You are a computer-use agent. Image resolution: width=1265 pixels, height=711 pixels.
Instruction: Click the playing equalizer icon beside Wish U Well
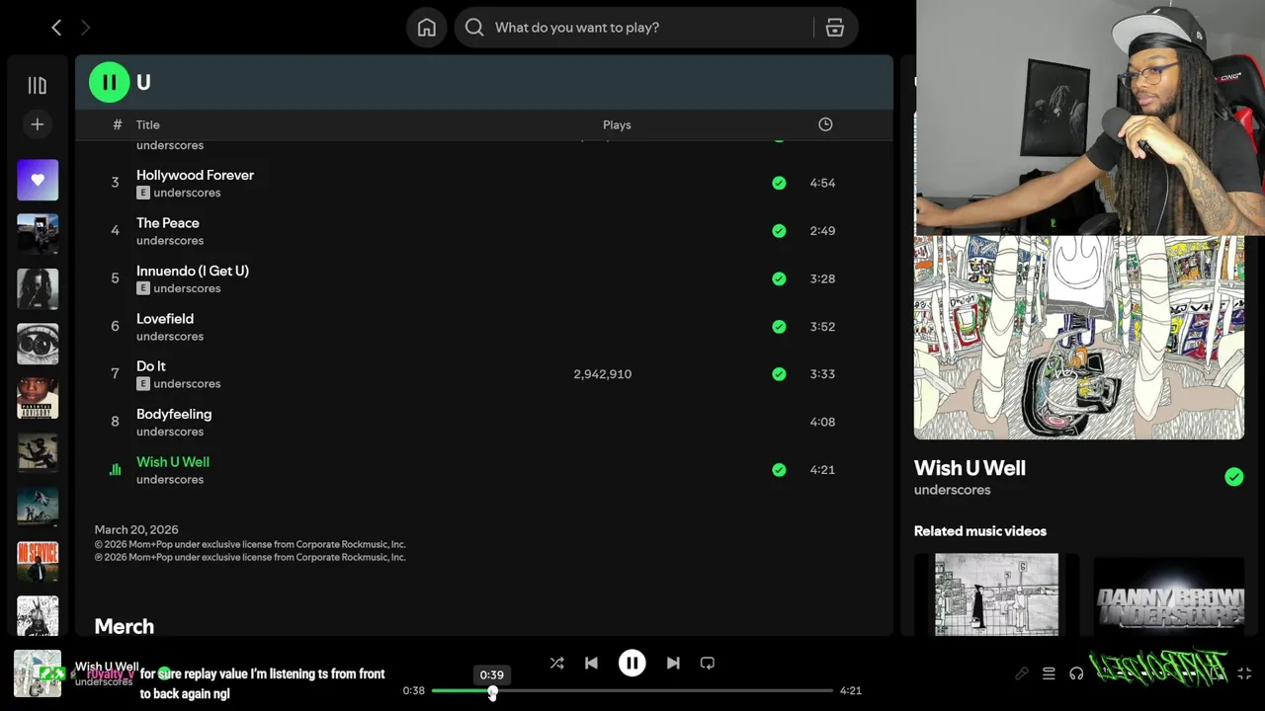point(115,470)
